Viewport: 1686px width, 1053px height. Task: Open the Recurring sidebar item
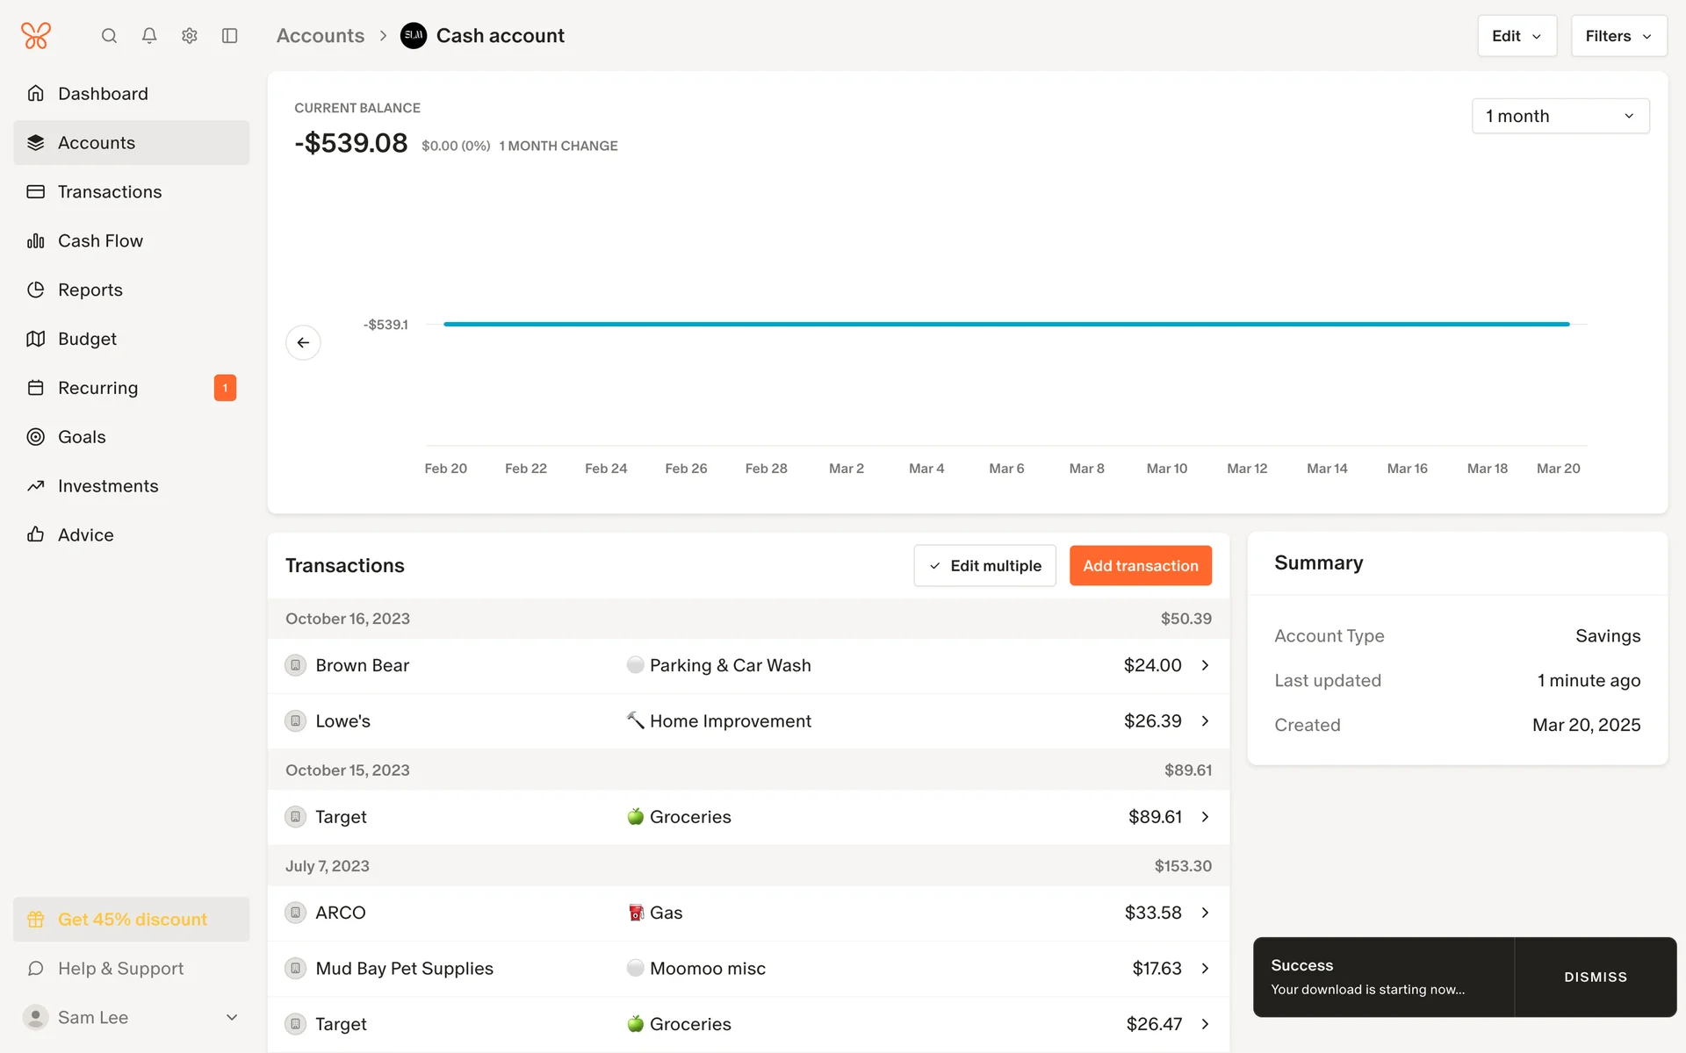(97, 388)
